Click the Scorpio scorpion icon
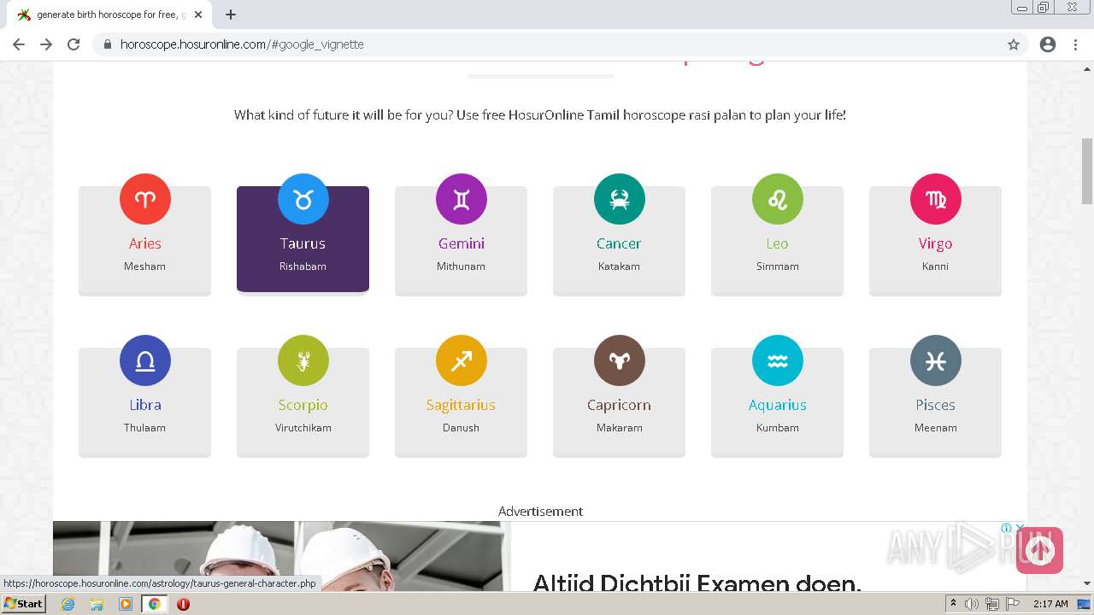The height and width of the screenshot is (615, 1094). pyautogui.click(x=303, y=360)
